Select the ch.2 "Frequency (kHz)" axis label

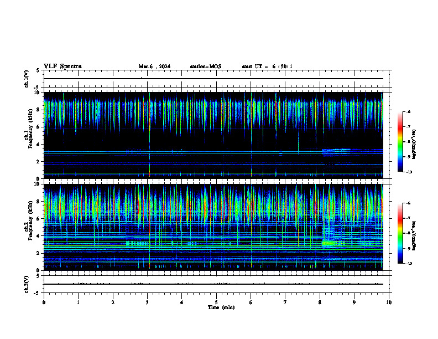pos(30,220)
